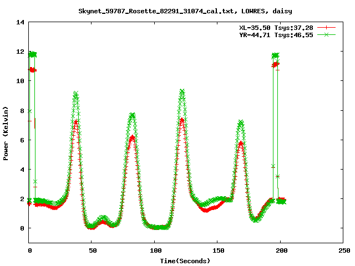Viewport: 355px width, 266px height.
Task: Click the Time(Seconds) x-axis label
Action: tap(185, 261)
